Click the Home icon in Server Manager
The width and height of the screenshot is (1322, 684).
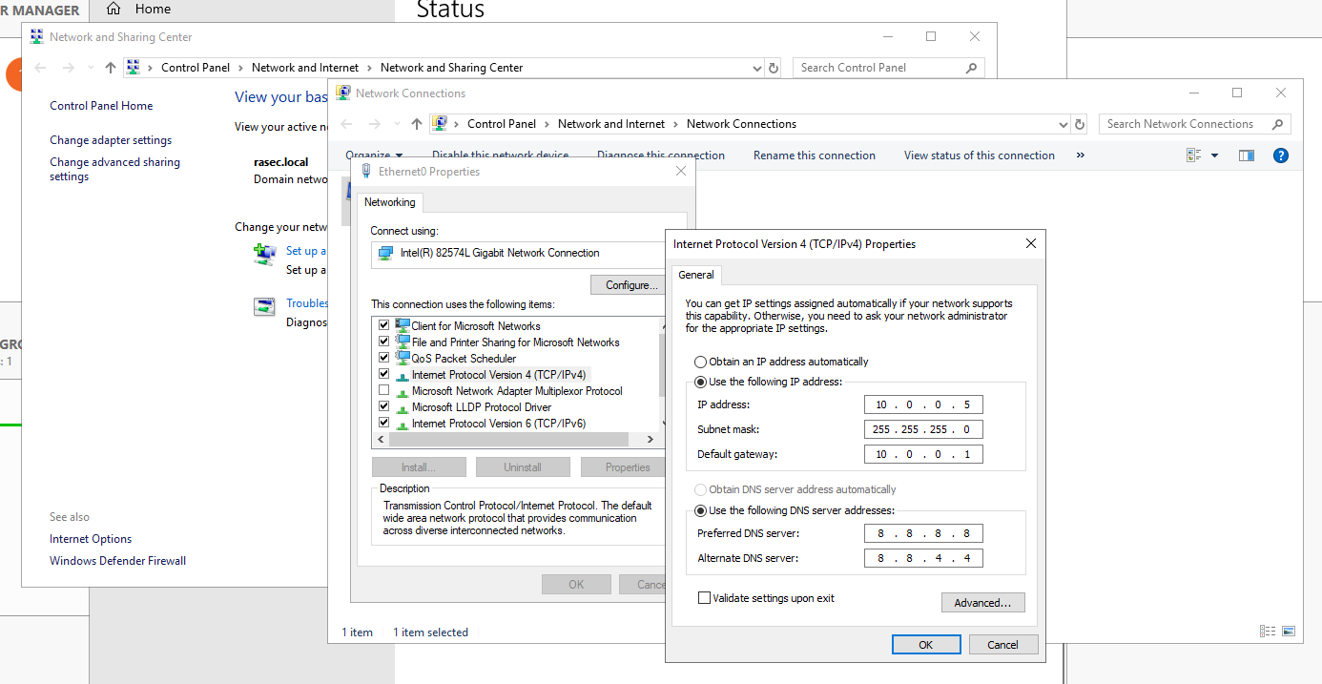(x=114, y=9)
